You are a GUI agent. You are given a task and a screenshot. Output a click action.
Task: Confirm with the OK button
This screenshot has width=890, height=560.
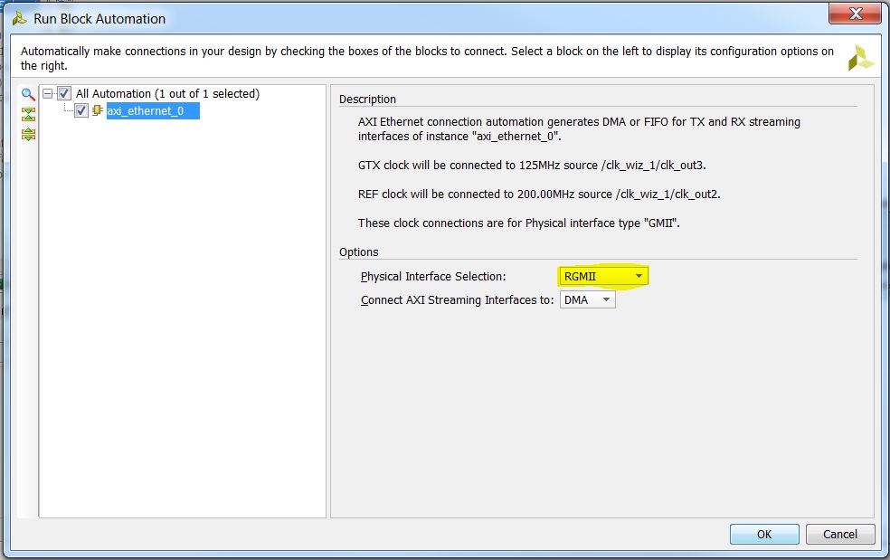tap(764, 534)
